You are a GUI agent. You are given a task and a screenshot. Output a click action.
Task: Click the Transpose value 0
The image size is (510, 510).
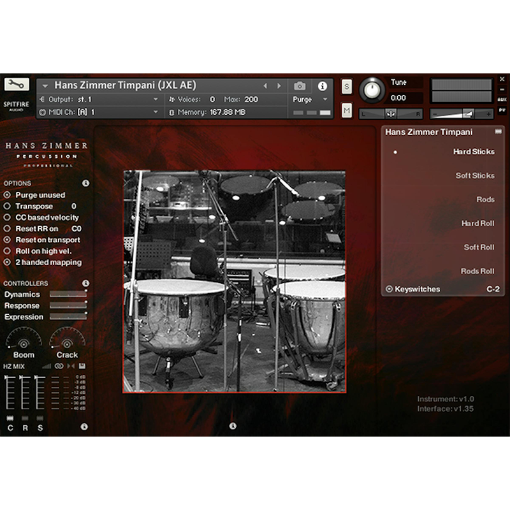pos(74,206)
